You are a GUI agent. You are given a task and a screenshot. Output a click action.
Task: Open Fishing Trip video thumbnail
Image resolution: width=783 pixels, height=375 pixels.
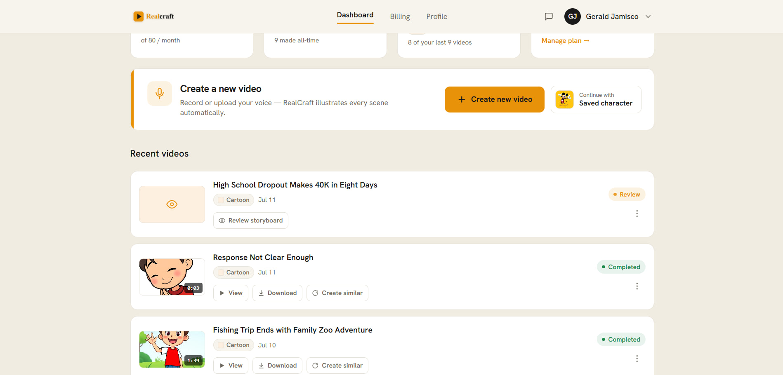point(172,349)
